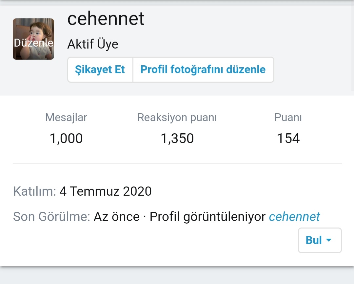Follow the italic cehennet profile link
The width and height of the screenshot is (354, 284).
[x=294, y=217]
